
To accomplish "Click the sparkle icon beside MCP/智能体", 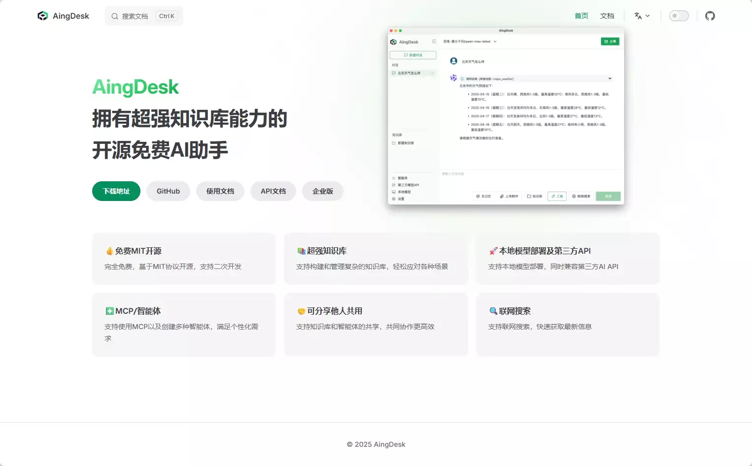I will (x=109, y=311).
